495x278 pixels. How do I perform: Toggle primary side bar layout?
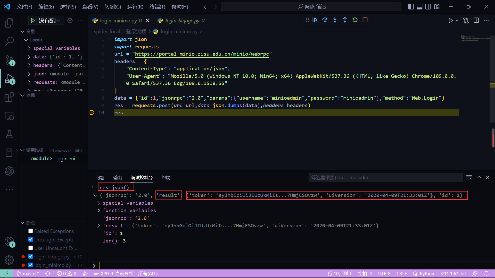(x=411, y=7)
